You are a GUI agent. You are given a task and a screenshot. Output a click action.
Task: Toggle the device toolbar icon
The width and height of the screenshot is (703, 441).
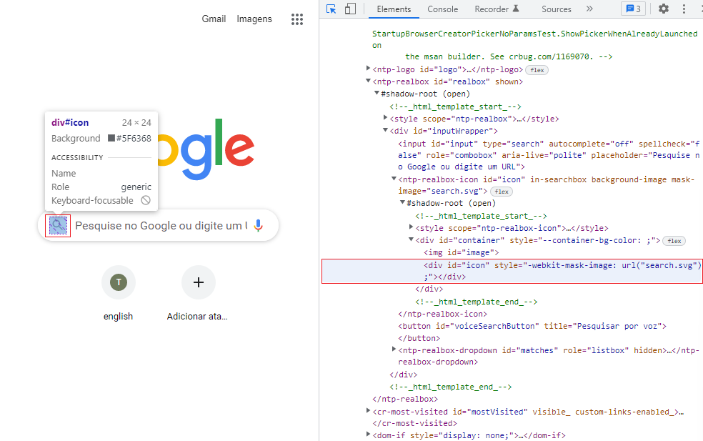coord(350,9)
